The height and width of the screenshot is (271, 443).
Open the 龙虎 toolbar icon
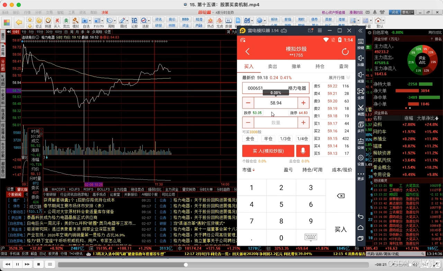click(219, 22)
